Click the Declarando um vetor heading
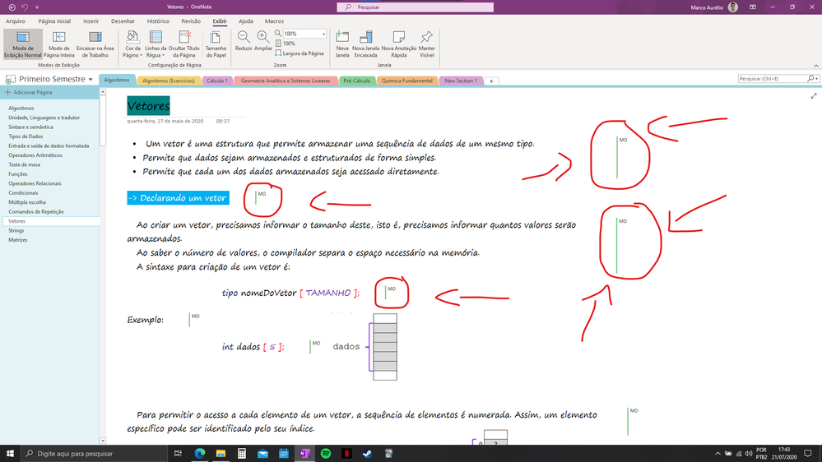The image size is (822, 462). [179, 198]
